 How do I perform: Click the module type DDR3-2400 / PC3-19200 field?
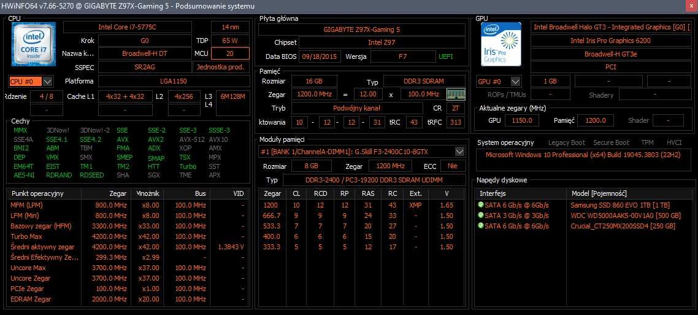pyautogui.click(x=374, y=180)
